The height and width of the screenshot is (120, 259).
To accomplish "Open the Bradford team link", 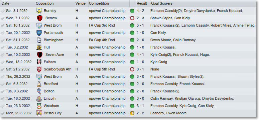I will click(51, 84).
